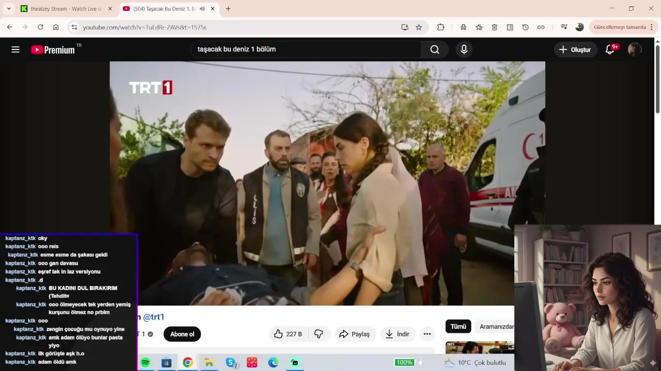Click the history clock extension icon
This screenshot has height=371, width=661.
tap(525, 27)
